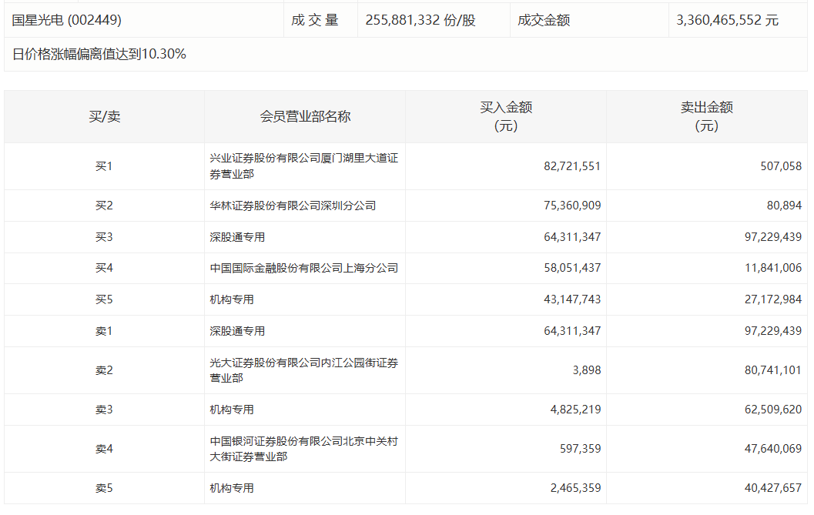Click buy amount 75,360,909
This screenshot has width=814, height=515.
coord(572,206)
